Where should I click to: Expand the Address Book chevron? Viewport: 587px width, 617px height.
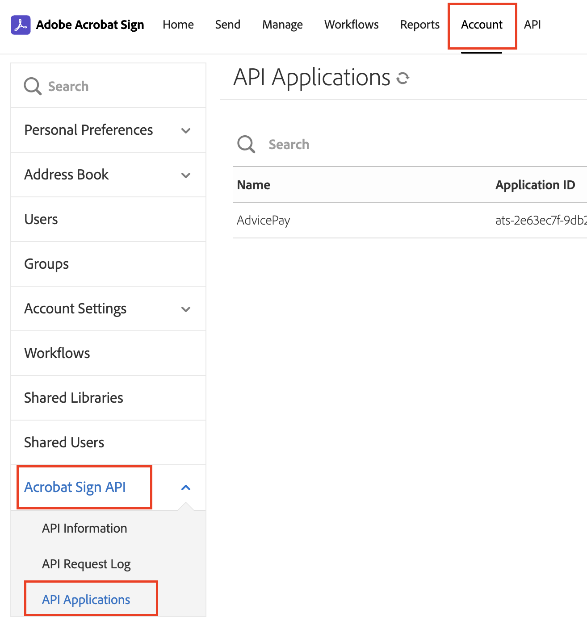point(186,175)
